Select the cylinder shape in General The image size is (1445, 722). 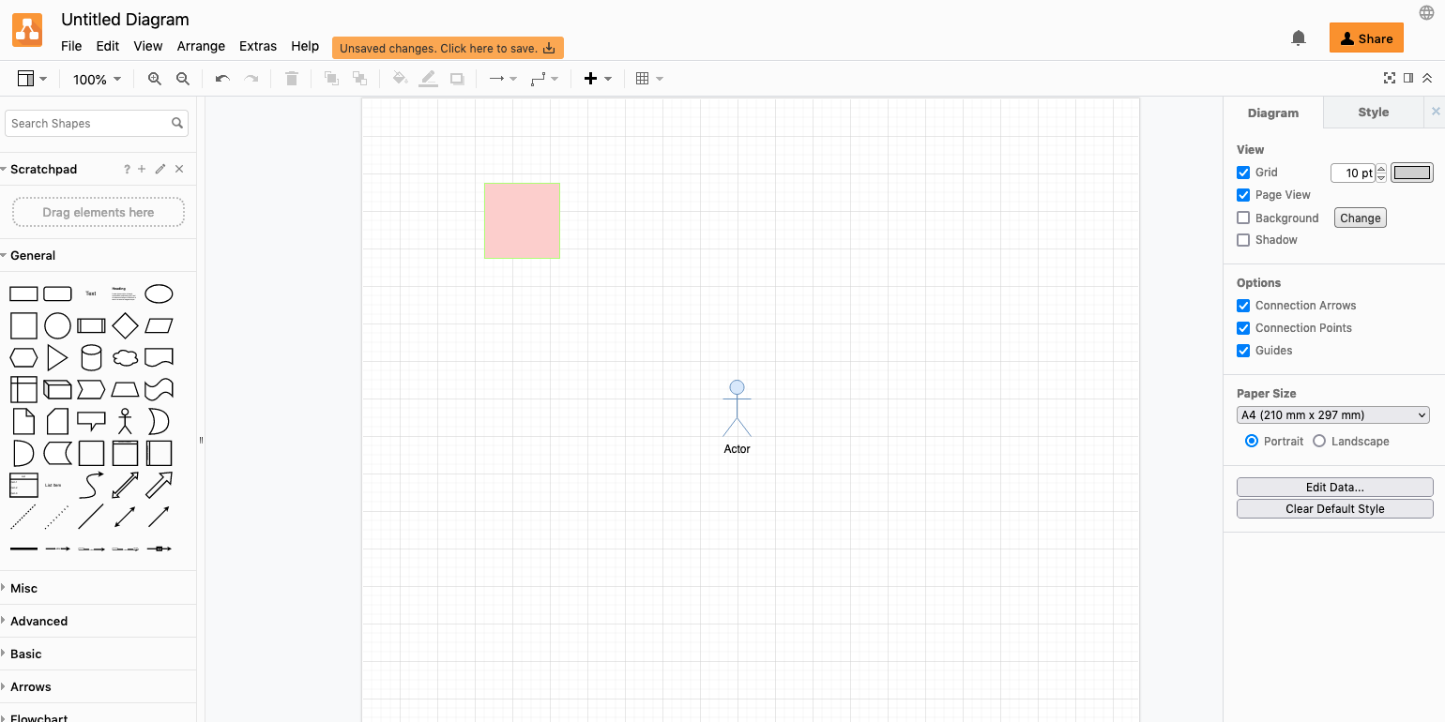coord(91,357)
